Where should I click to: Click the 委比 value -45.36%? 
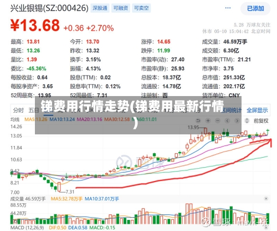[x=37, y=69]
